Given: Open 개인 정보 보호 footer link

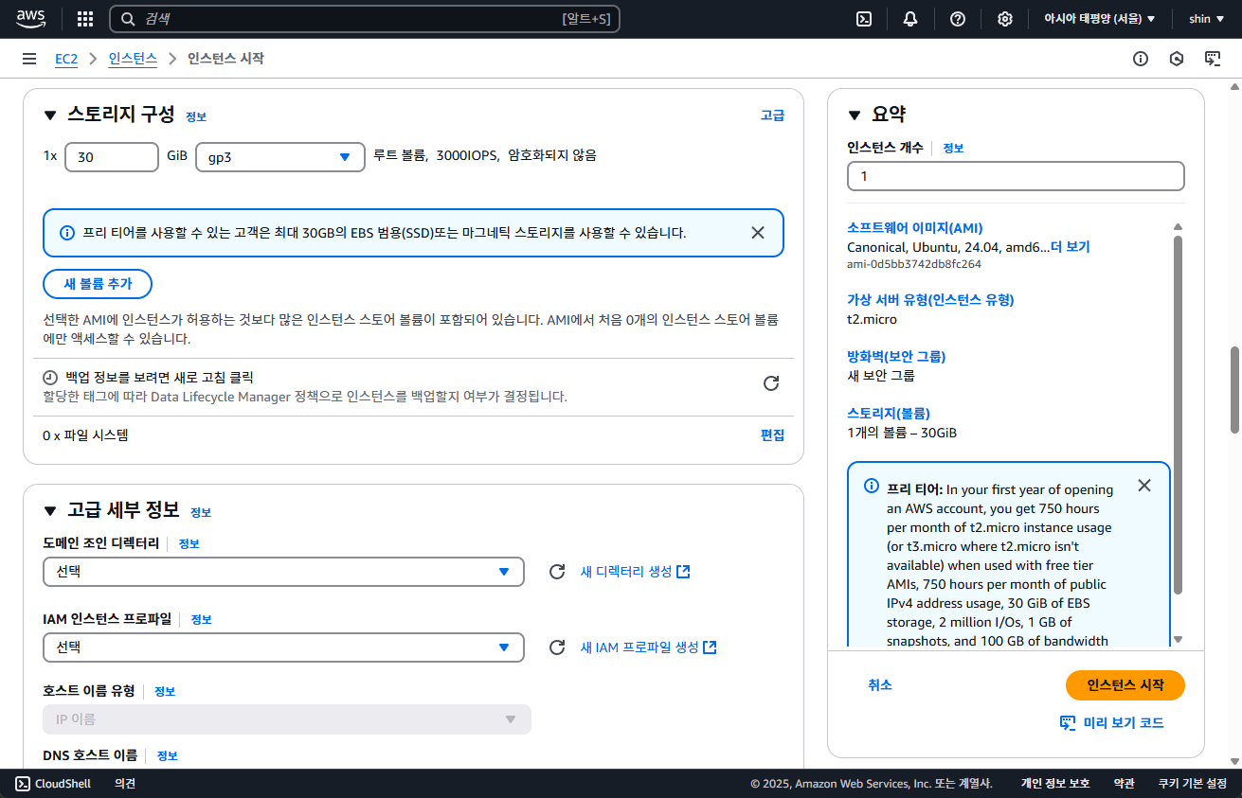Looking at the screenshot, I should coord(1054,784).
